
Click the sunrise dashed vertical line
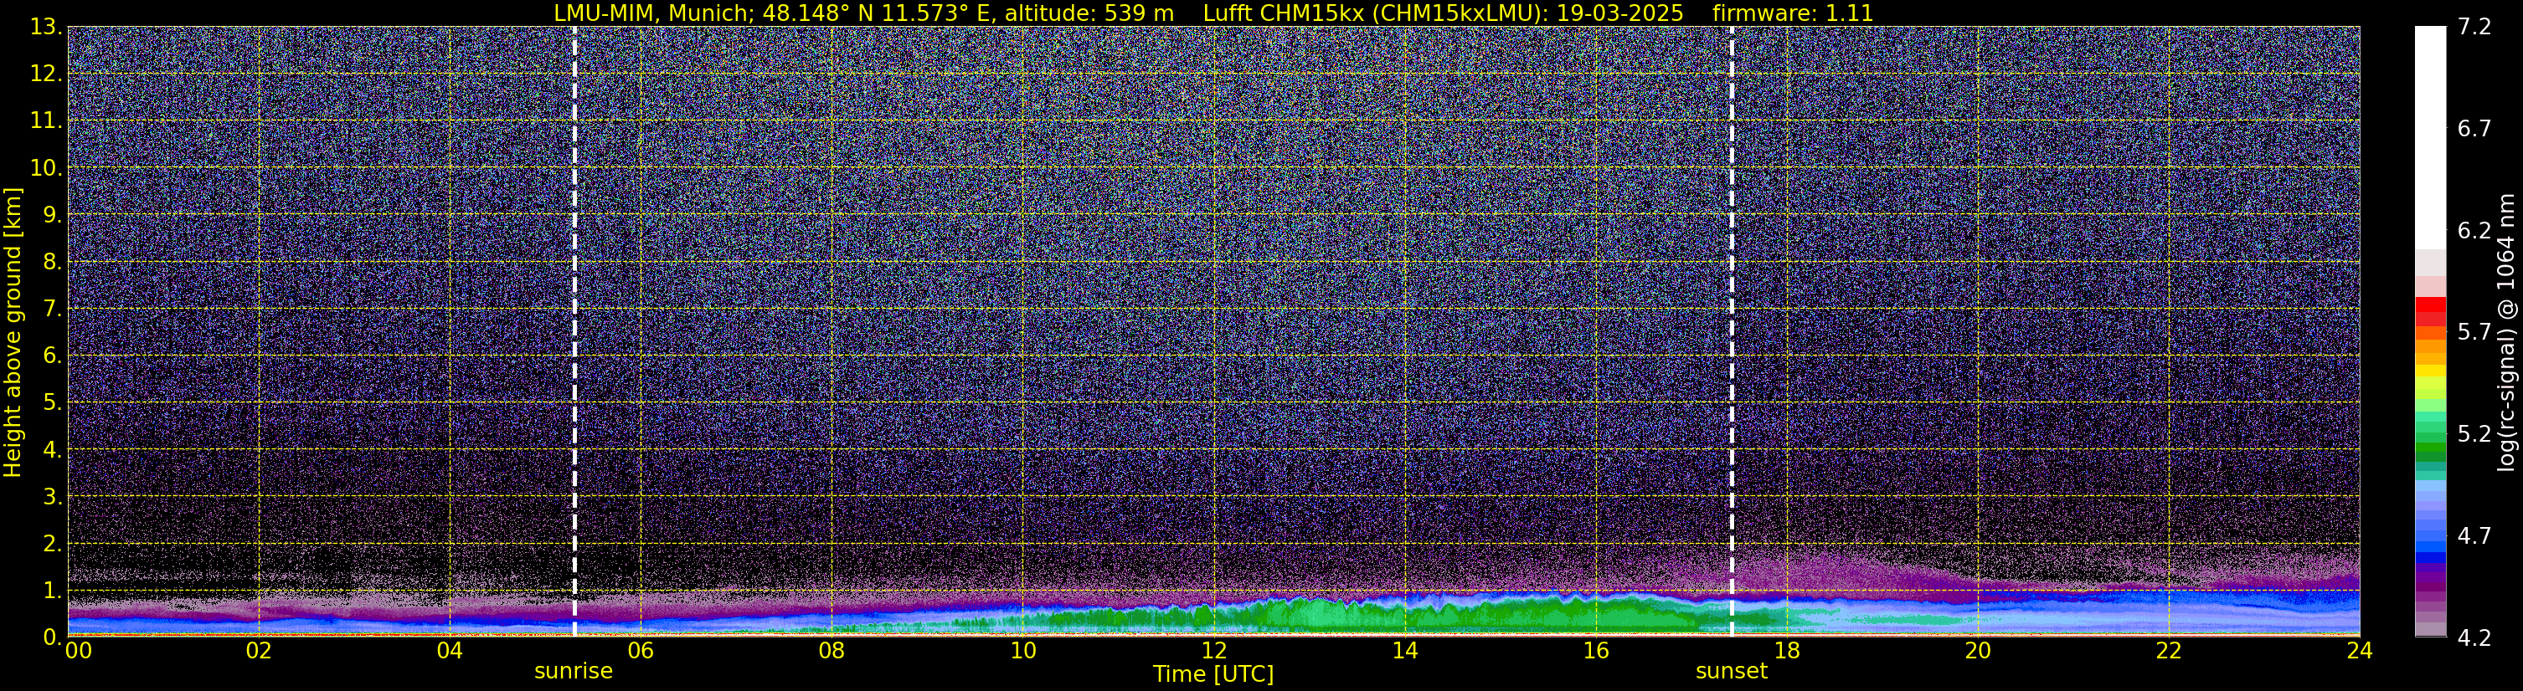point(574,330)
